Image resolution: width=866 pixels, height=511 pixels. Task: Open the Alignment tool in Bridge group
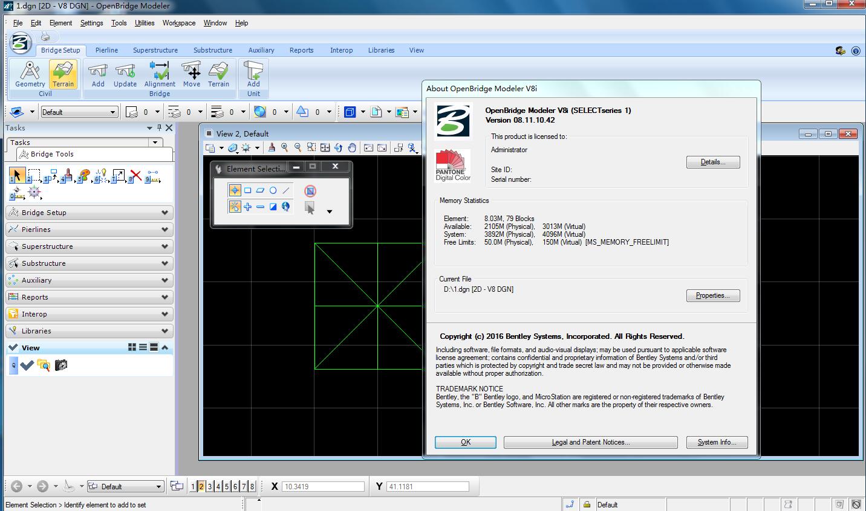click(160, 74)
